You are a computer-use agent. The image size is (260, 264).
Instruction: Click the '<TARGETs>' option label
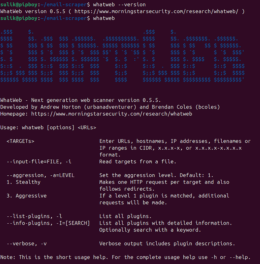tap(20, 141)
